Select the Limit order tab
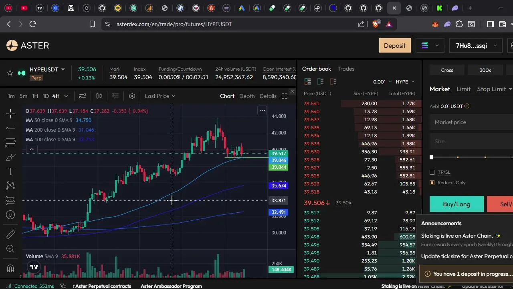The image size is (513, 289). point(463,89)
